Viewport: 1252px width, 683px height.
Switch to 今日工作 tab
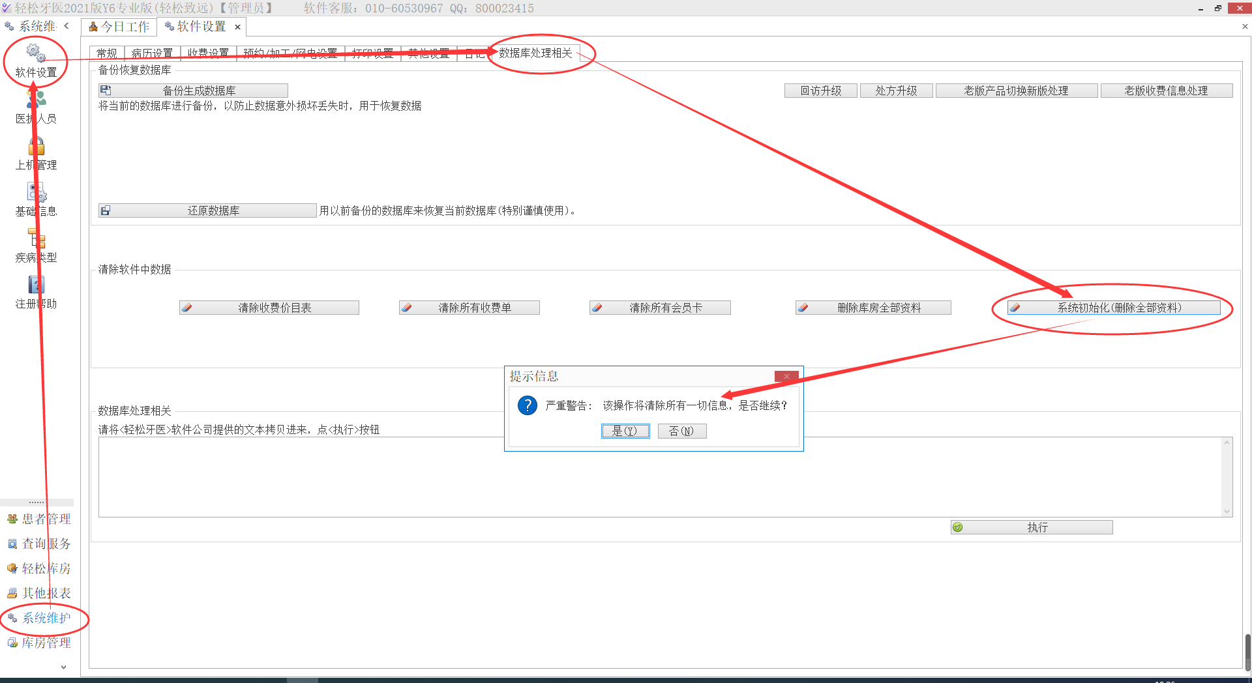119,27
